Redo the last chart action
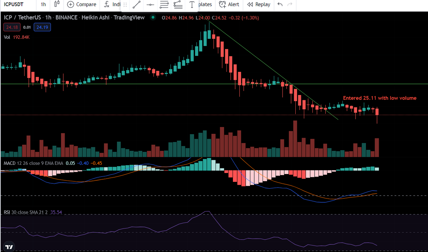 click(x=290, y=4)
